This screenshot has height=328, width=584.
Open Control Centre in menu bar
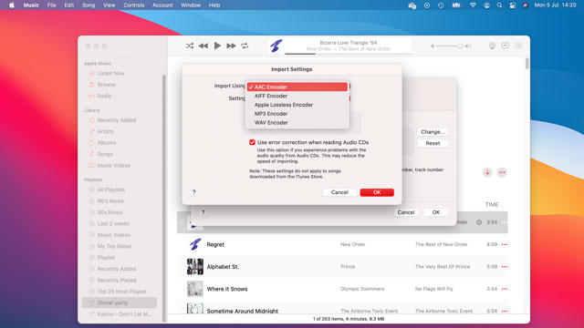click(x=513, y=5)
